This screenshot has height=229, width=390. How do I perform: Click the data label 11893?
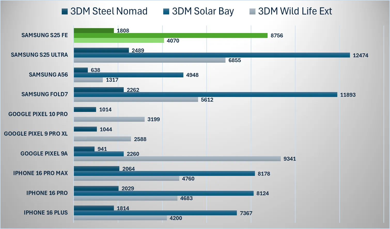pos(348,95)
